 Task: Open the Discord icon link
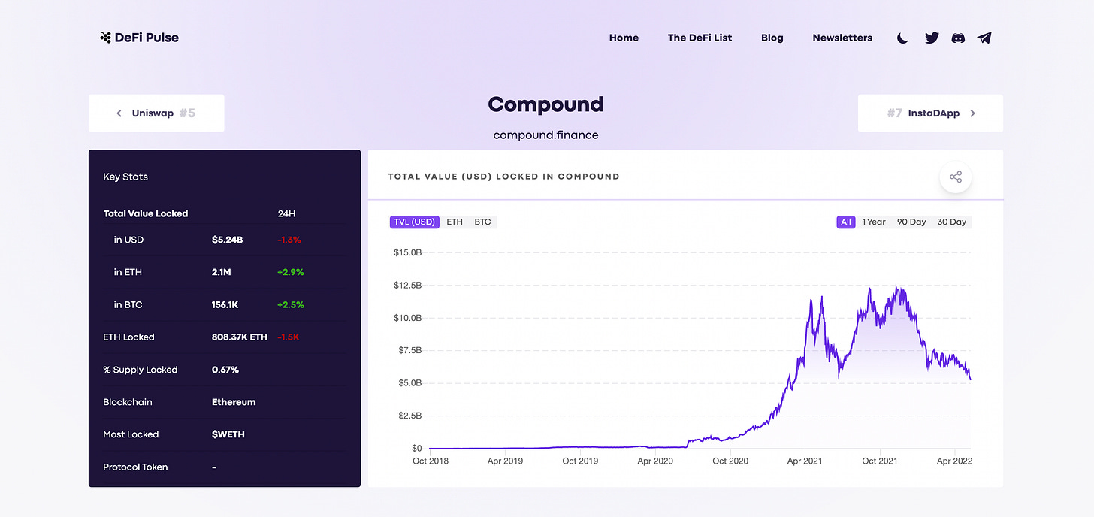click(x=958, y=38)
